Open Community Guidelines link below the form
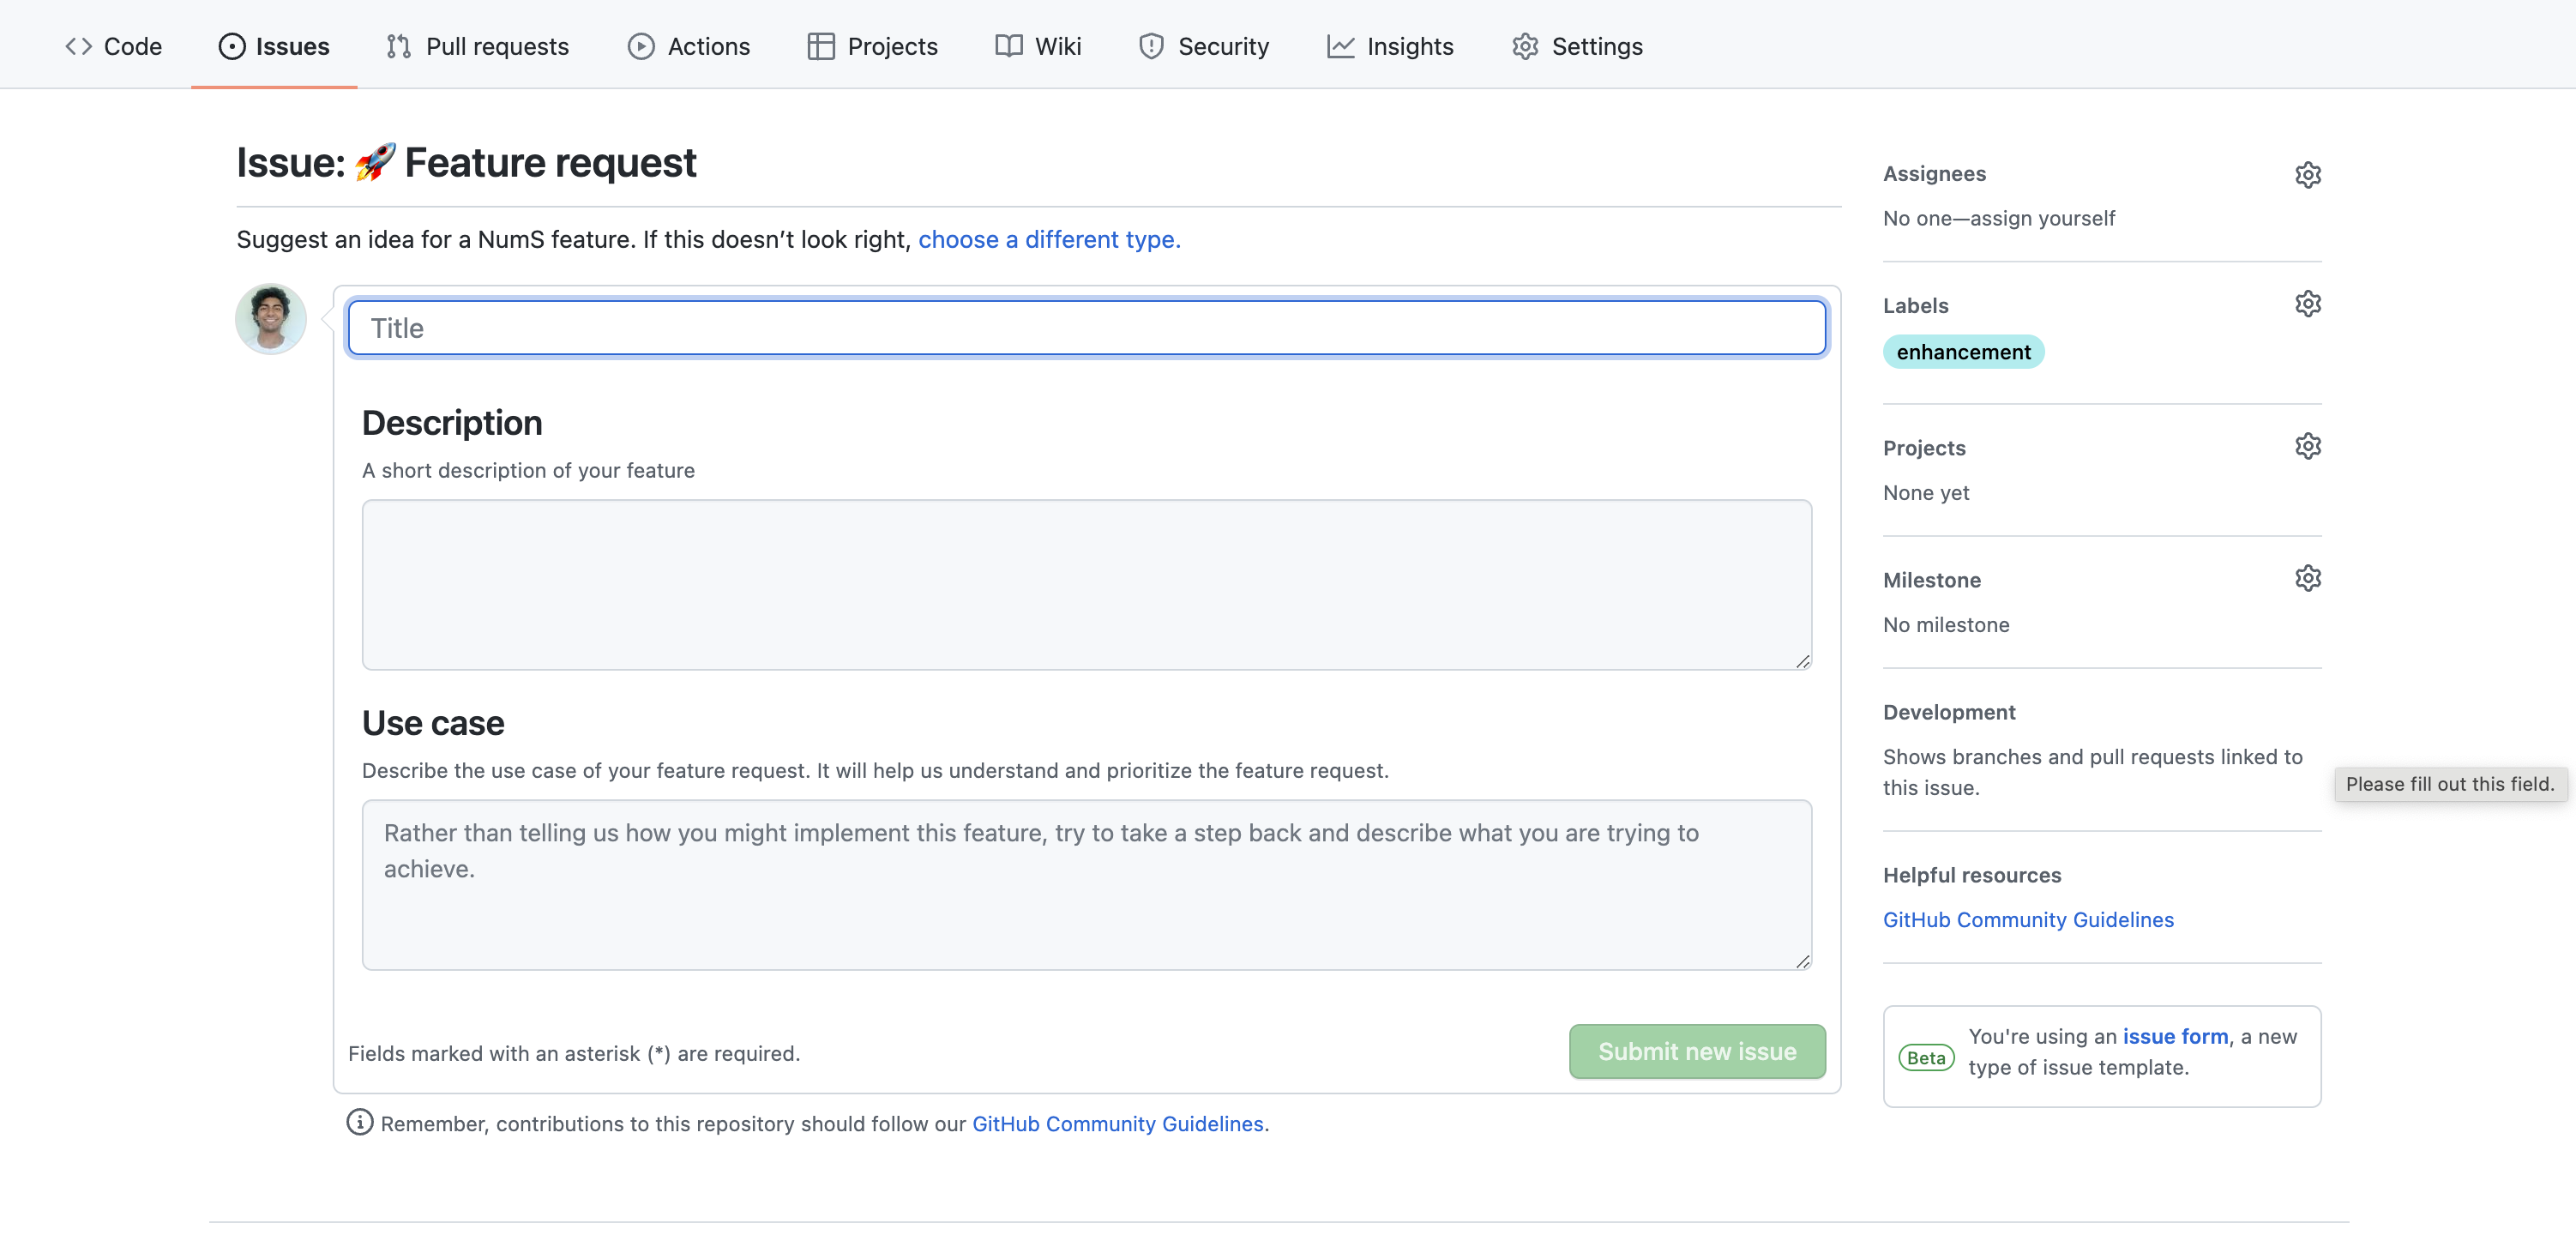Image resolution: width=2576 pixels, height=1247 pixels. [x=1118, y=1124]
